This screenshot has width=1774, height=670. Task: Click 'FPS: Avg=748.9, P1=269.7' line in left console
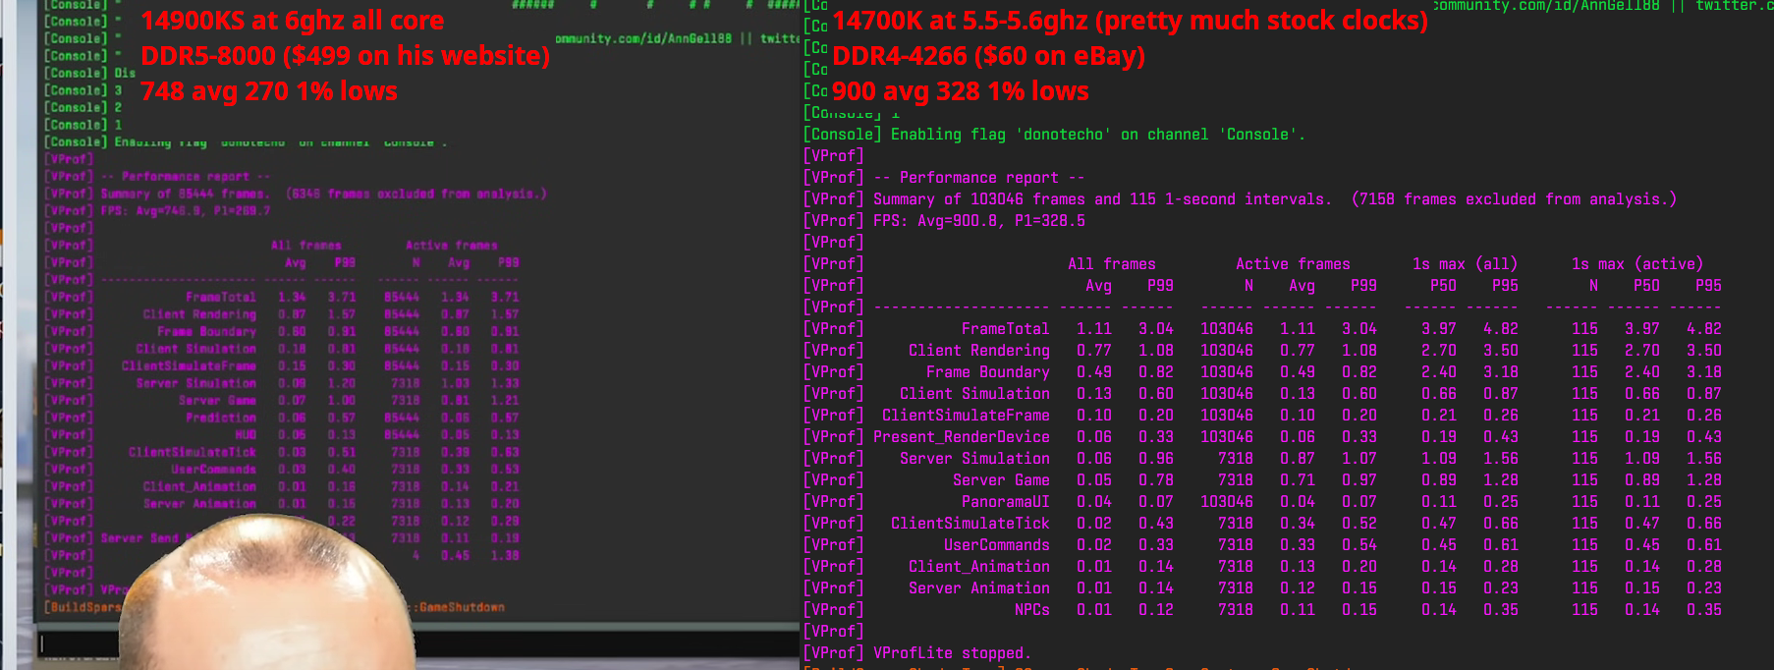click(186, 210)
